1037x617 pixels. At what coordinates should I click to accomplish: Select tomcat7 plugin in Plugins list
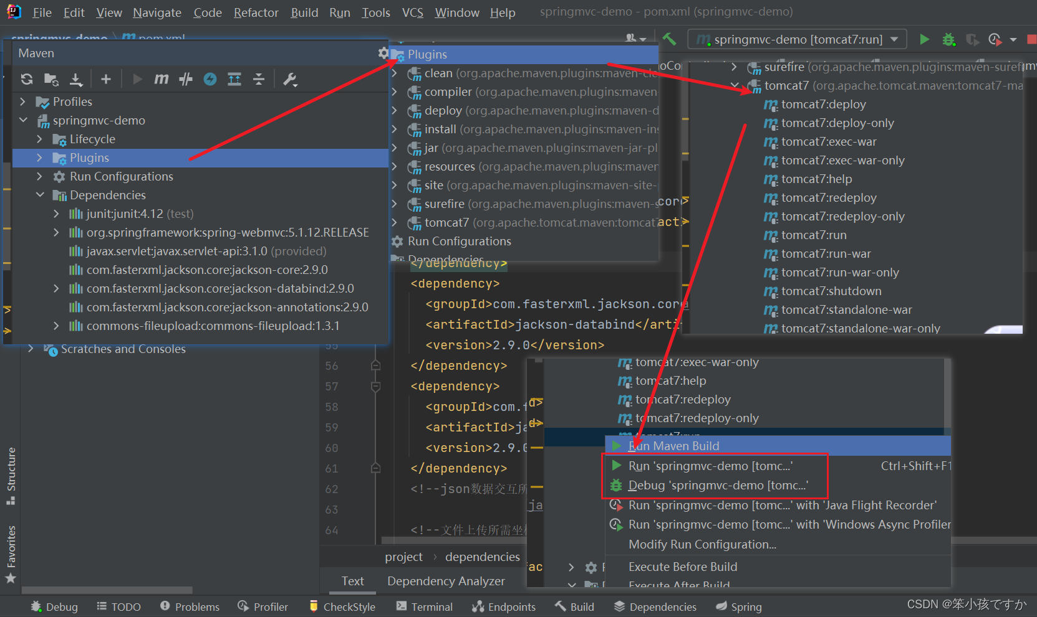click(x=524, y=223)
